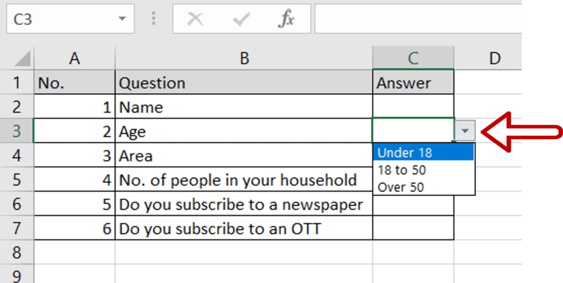This screenshot has width=563, height=283.
Task: Select column B header
Action: pos(244,58)
